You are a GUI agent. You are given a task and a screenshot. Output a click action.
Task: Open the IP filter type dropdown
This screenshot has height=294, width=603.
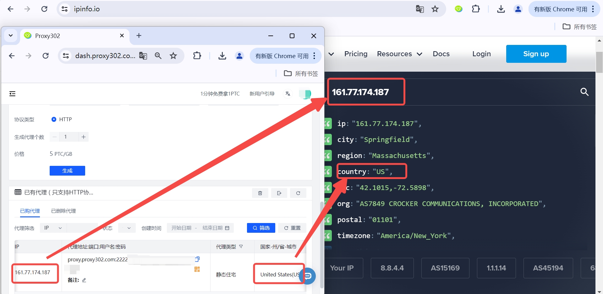point(53,228)
